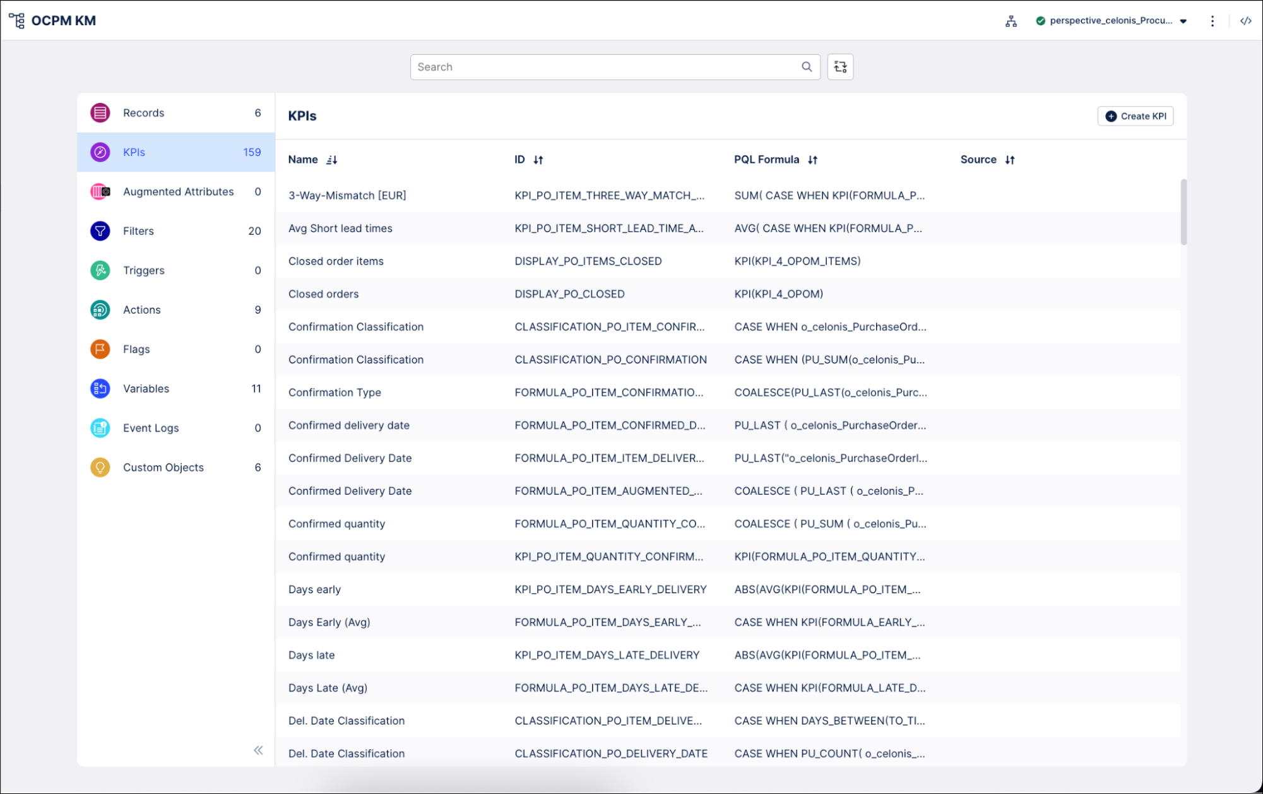
Task: Click the search magnifier icon
Action: (x=807, y=67)
